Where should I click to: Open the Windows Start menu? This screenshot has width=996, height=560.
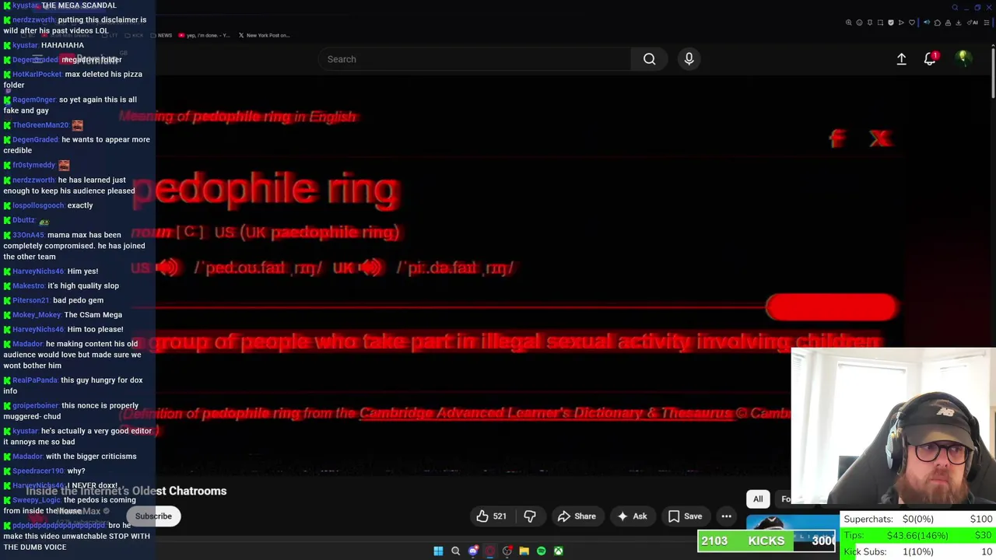[438, 551]
